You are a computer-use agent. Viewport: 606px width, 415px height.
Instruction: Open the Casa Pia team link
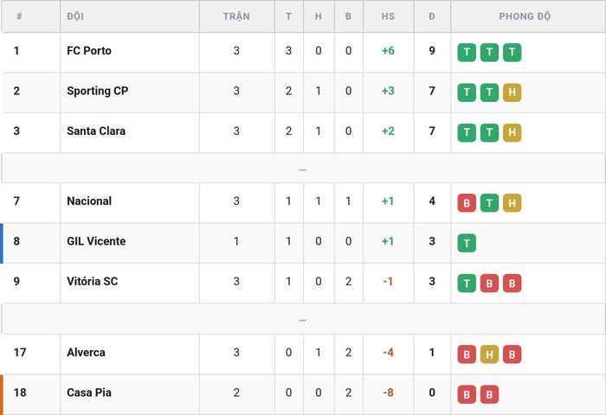tap(89, 393)
